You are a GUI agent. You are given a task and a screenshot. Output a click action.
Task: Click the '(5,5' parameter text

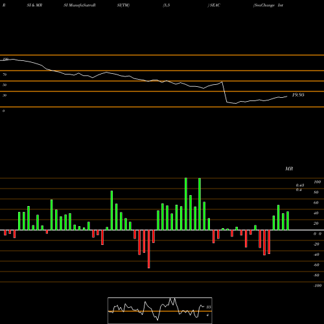pyautogui.click(x=167, y=5)
